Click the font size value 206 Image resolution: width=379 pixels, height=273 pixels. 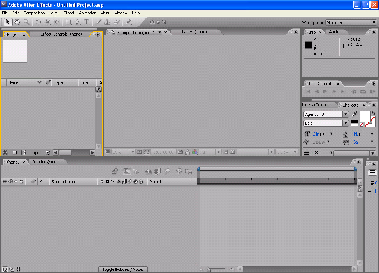pyautogui.click(x=316, y=134)
